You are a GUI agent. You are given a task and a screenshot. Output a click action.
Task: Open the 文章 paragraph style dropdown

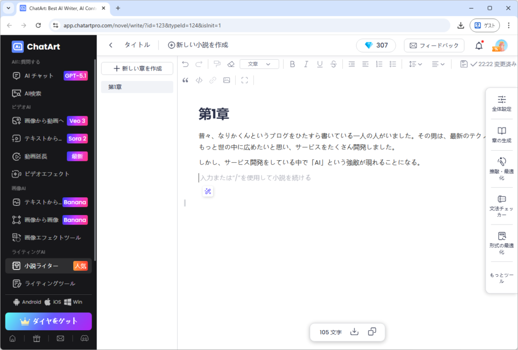pyautogui.click(x=259, y=64)
